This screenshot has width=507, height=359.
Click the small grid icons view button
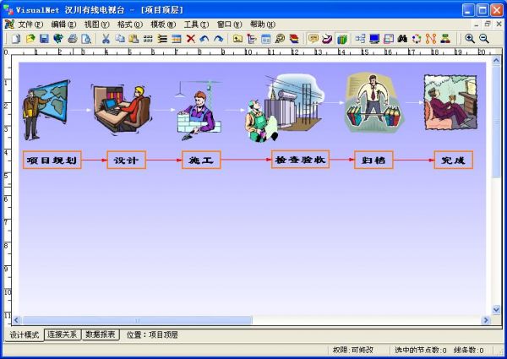[148, 39]
